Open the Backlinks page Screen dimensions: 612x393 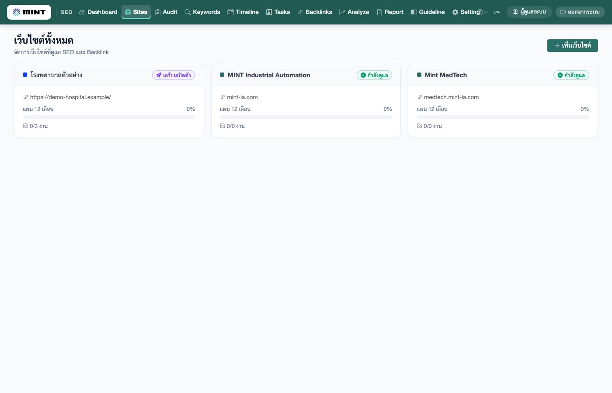pyautogui.click(x=315, y=12)
